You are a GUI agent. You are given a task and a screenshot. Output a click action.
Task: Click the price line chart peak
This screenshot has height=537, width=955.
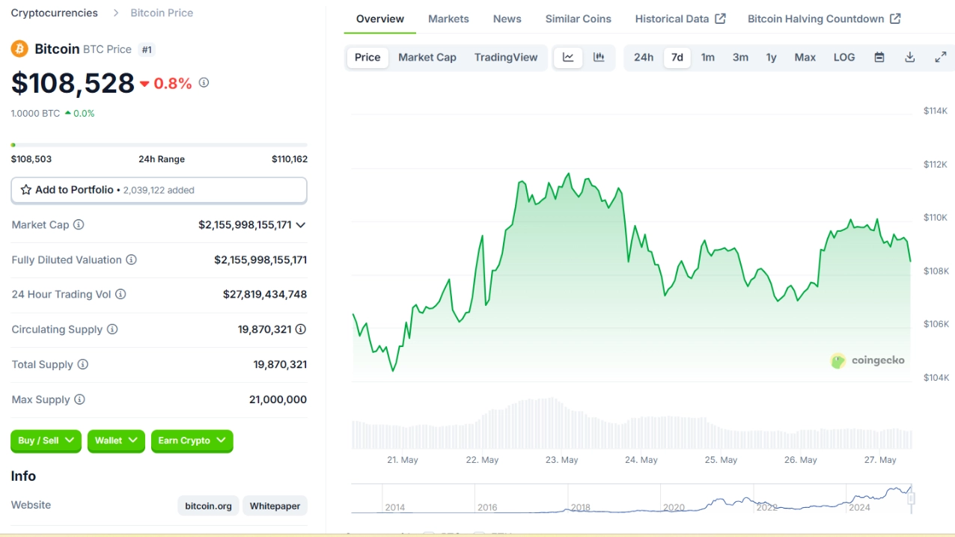[569, 174]
